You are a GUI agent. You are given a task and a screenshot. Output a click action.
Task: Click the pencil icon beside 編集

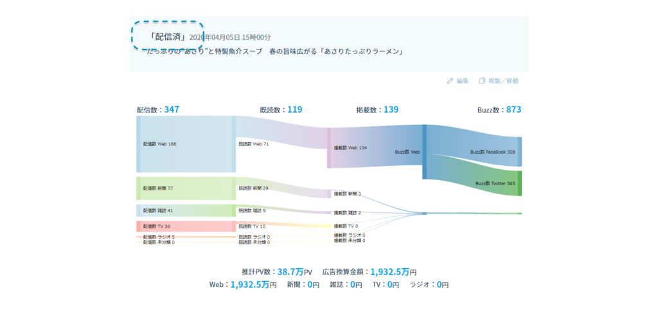coord(450,81)
